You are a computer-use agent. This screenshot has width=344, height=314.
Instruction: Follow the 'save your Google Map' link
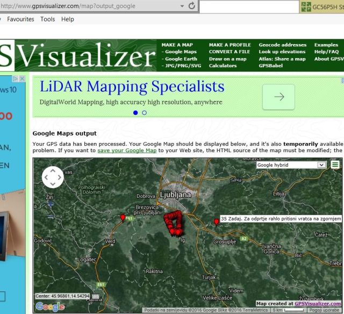127,151
